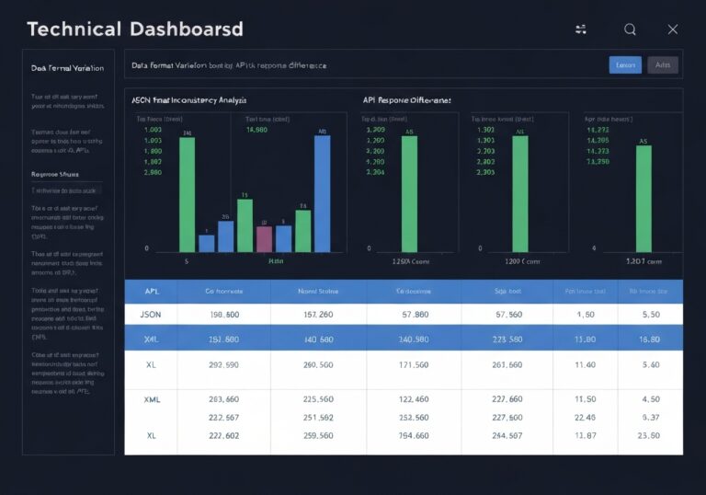Select the tallest blue bar in the first chart
The image size is (706, 495).
pyautogui.click(x=322, y=193)
